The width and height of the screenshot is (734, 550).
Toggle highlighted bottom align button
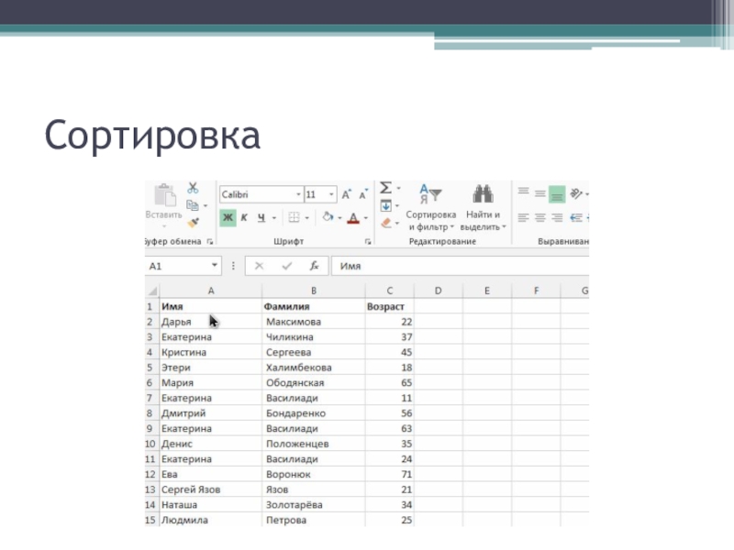pos(557,194)
